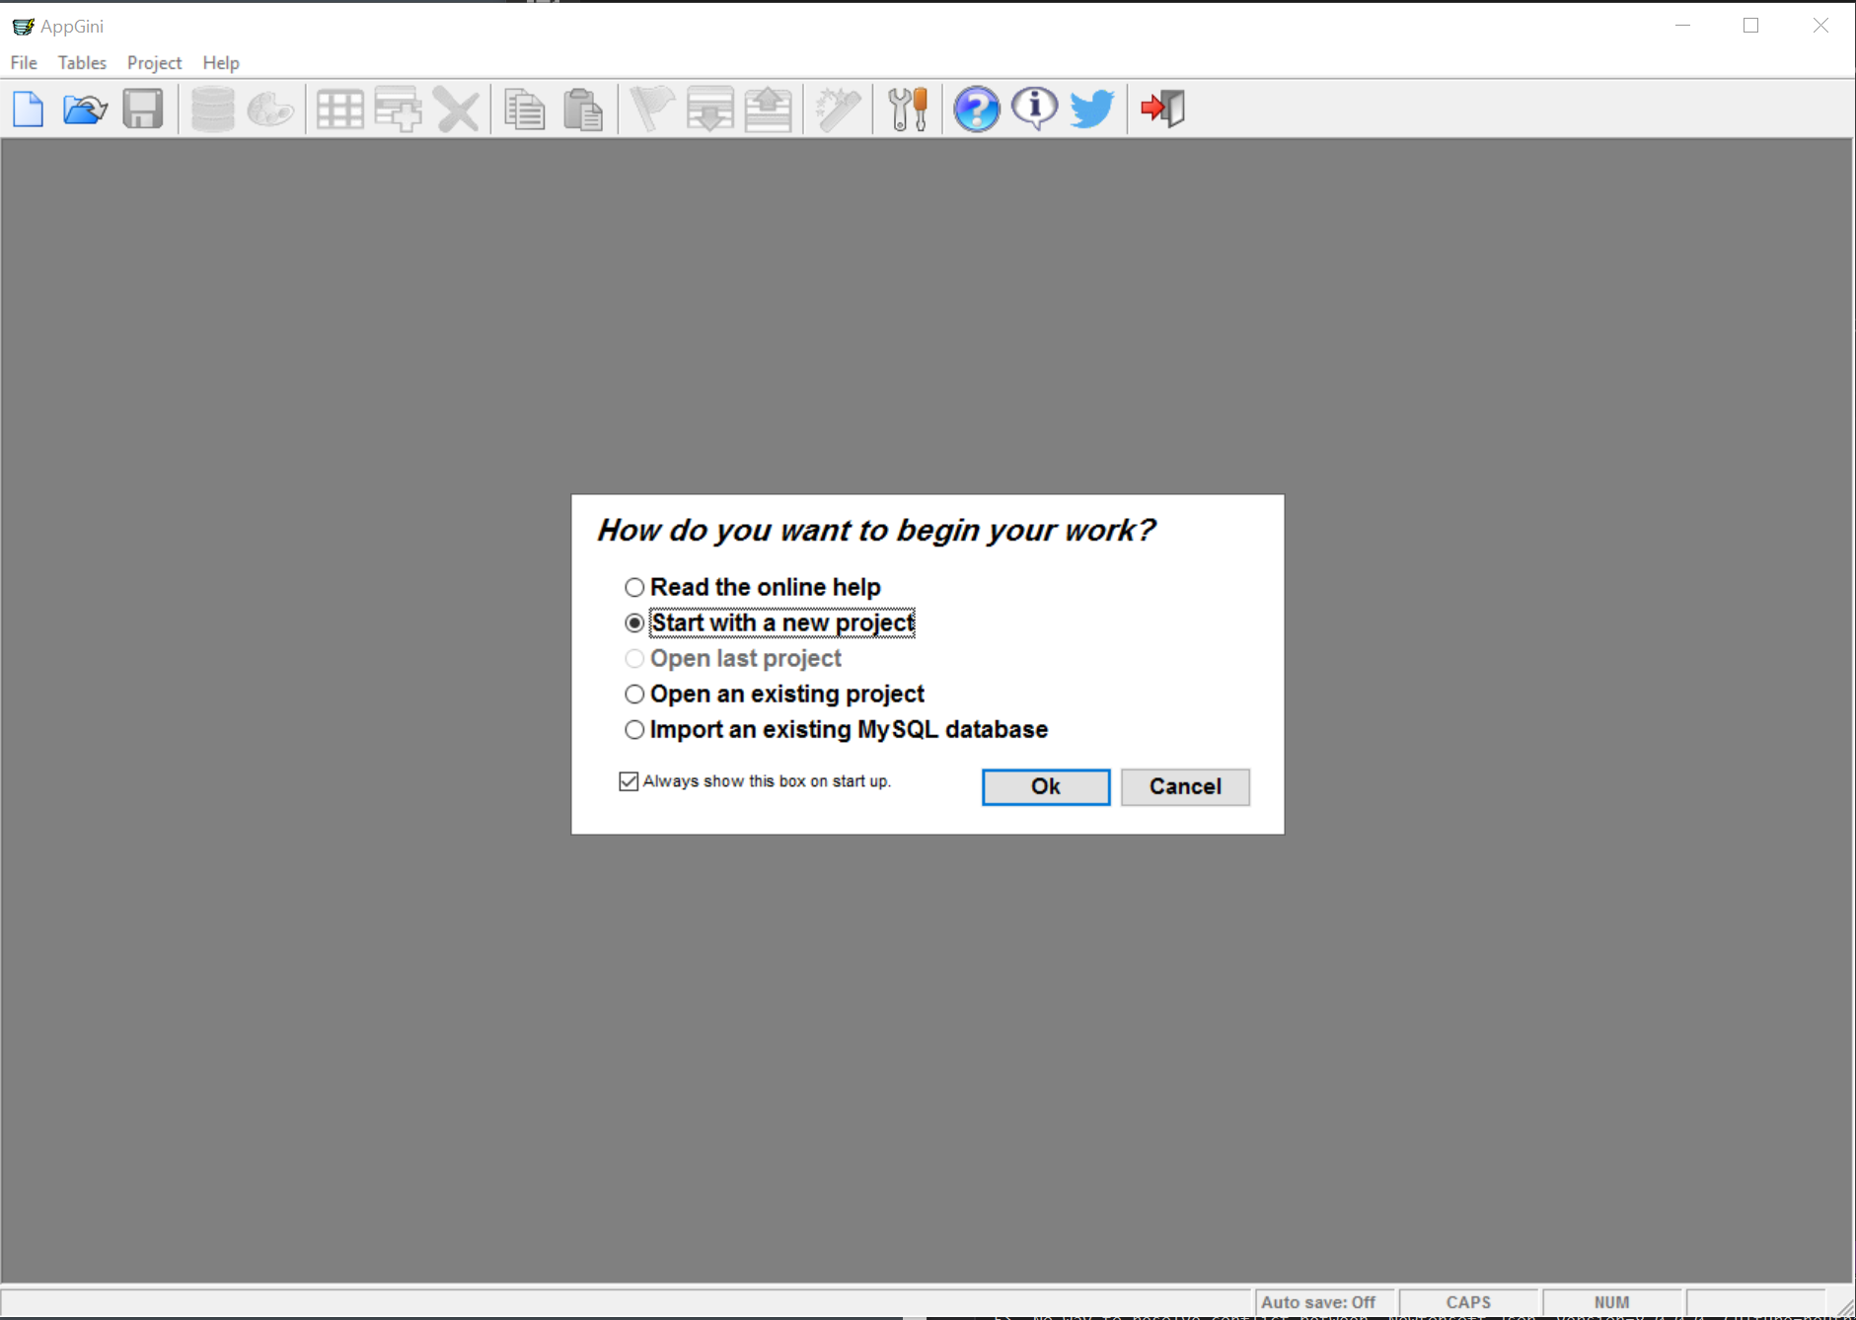
Task: Save the current project
Action: pyautogui.click(x=143, y=109)
